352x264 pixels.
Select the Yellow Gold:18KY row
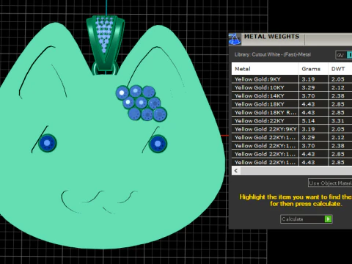coord(292,104)
